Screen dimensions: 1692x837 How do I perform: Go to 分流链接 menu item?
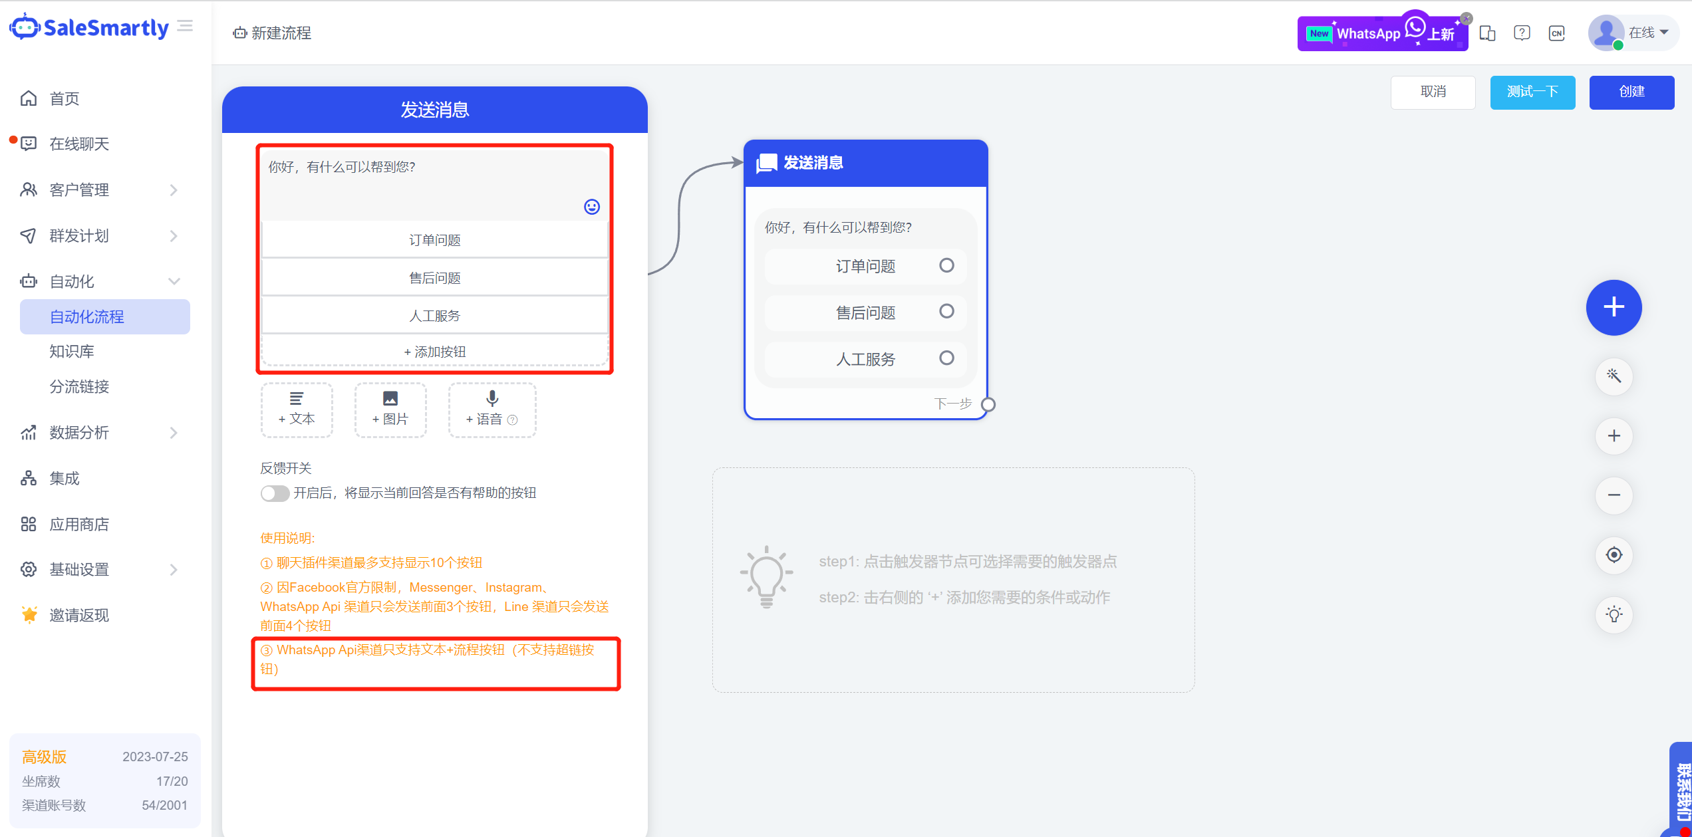coord(79,386)
